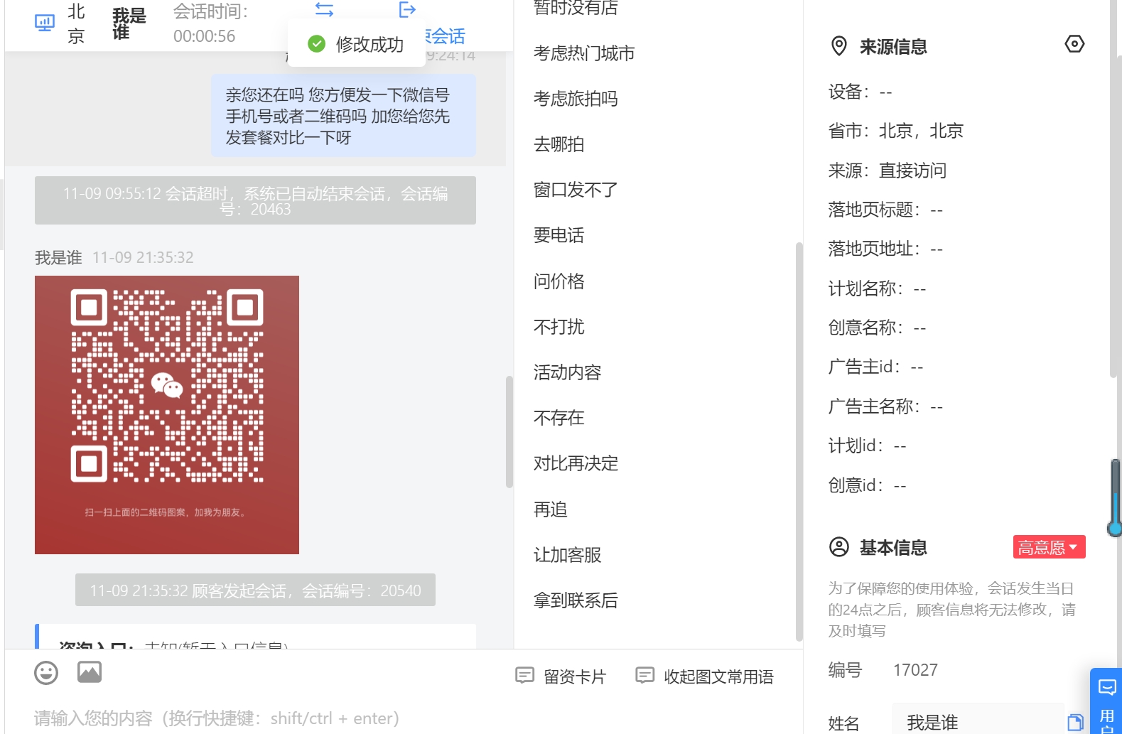Click the 计划名称 row
This screenshot has height=734, width=1122.
pyautogui.click(x=877, y=288)
